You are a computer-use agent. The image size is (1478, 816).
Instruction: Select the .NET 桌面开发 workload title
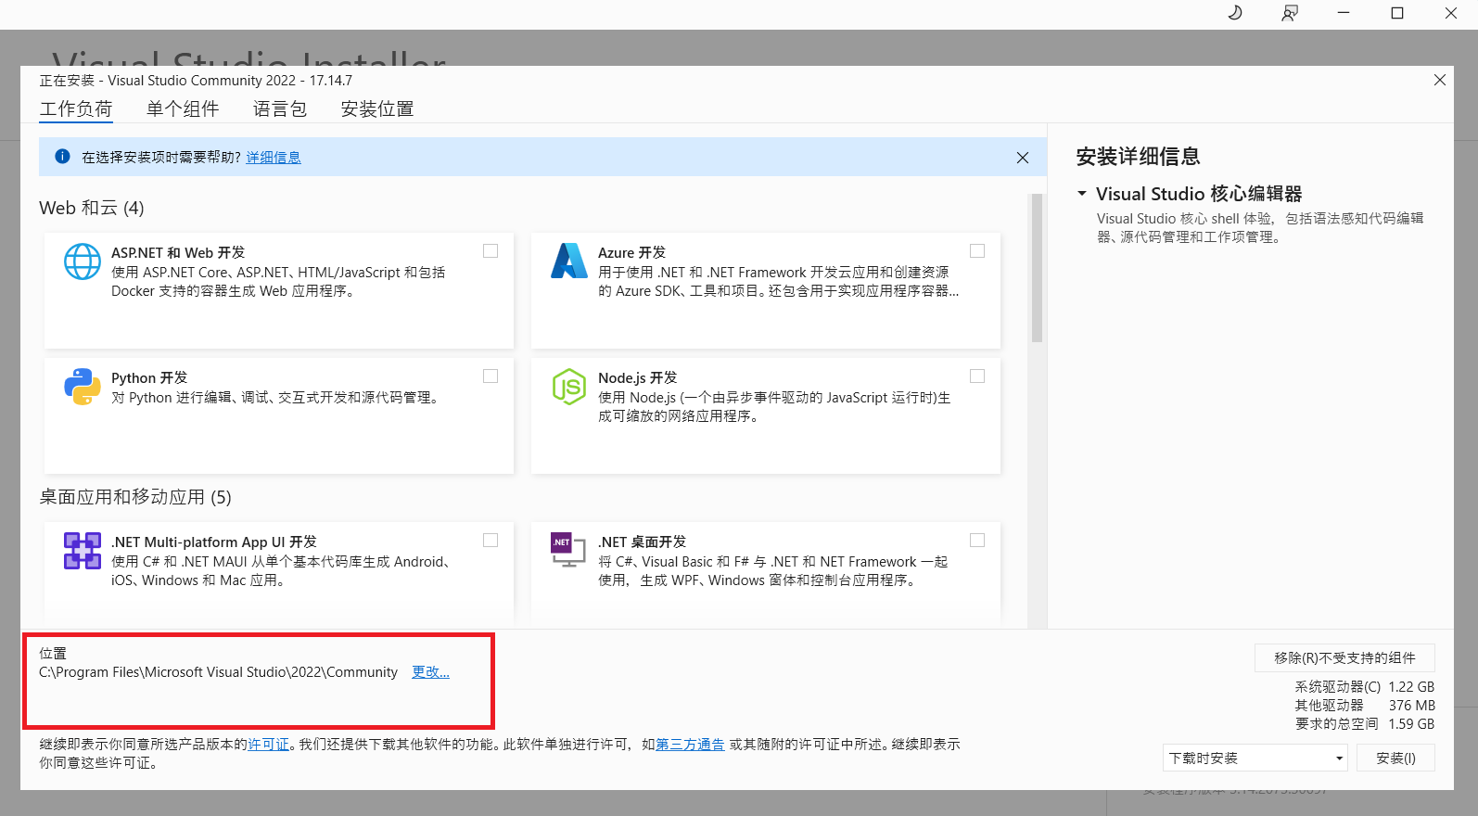[x=642, y=542]
